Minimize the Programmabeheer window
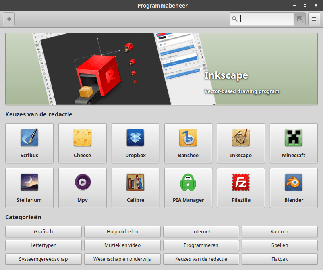This screenshot has width=323, height=270. tap(294, 6)
